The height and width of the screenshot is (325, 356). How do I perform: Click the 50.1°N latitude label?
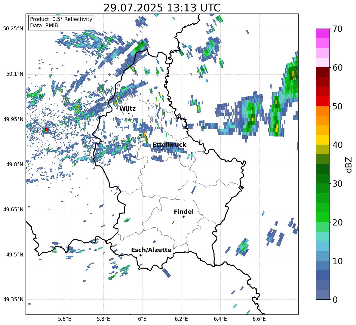pos(15,74)
